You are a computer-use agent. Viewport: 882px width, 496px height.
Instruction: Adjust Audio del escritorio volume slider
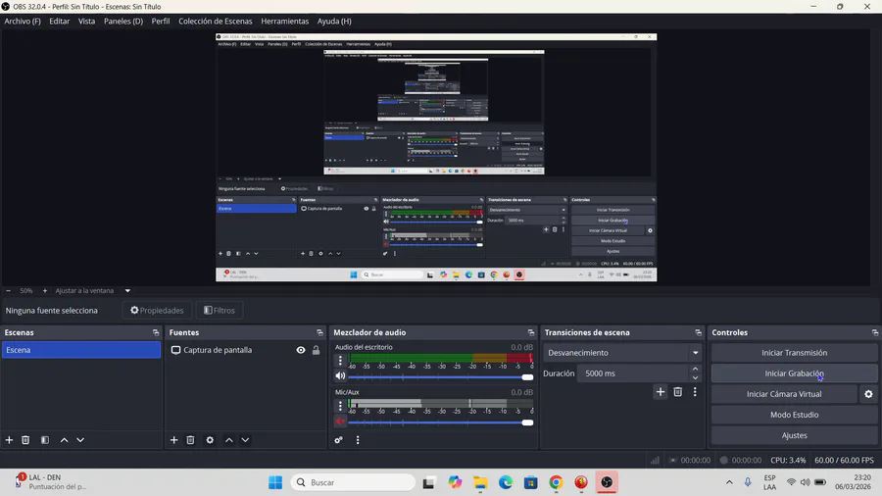[440, 376]
